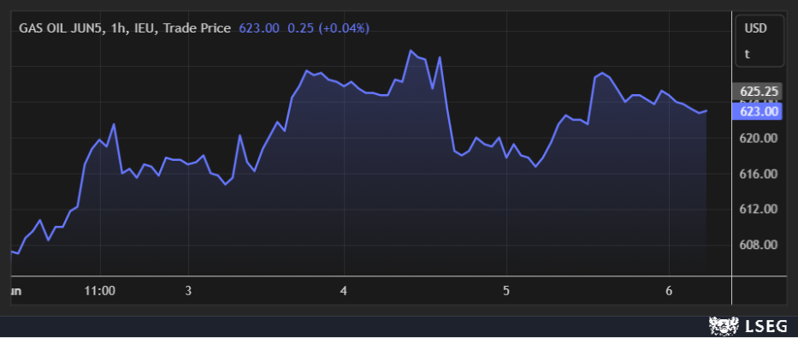Screen dimensions: 798x338
Task: Open the USD t currency unit box
Action: 760,41
